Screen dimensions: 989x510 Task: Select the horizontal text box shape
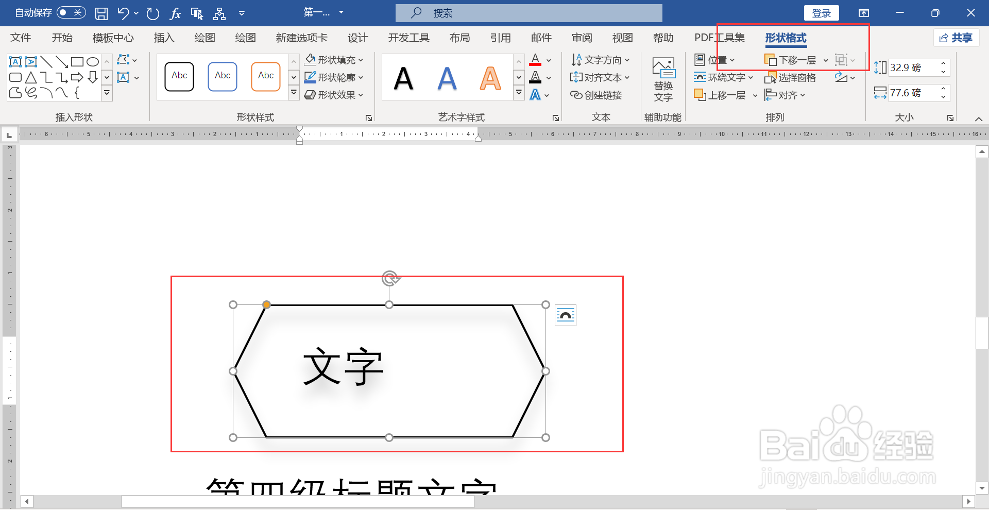(x=15, y=62)
